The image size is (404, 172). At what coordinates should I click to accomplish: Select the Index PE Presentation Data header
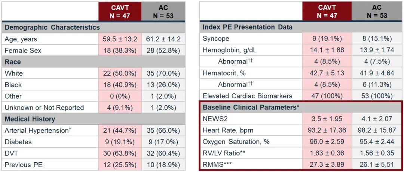tap(248, 27)
